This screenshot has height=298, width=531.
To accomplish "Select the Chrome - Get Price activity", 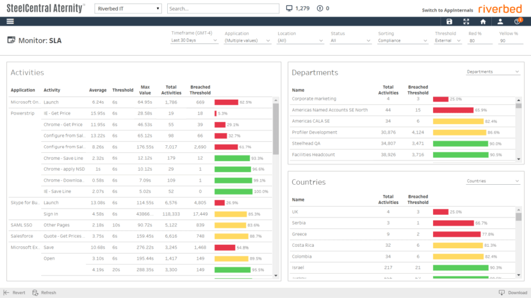I will click(63, 125).
